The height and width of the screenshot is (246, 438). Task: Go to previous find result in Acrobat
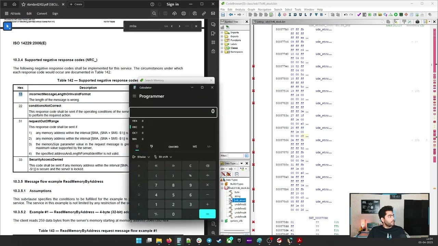point(172,26)
